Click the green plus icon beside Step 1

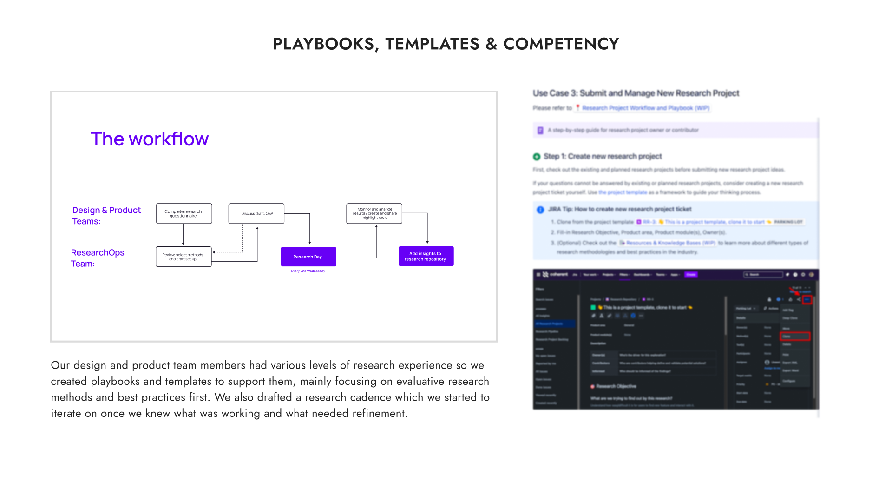tap(537, 157)
